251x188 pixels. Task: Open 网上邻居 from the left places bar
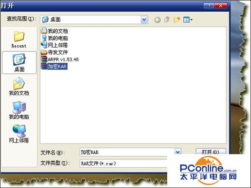(19, 133)
